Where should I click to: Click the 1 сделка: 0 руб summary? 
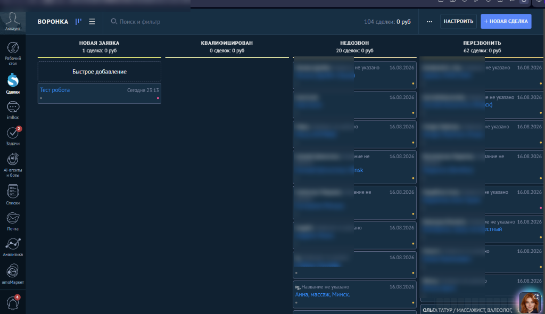(x=99, y=51)
